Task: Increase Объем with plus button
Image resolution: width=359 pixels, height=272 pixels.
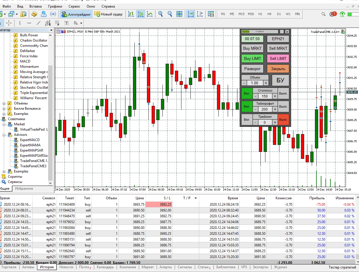Action: coord(266,83)
